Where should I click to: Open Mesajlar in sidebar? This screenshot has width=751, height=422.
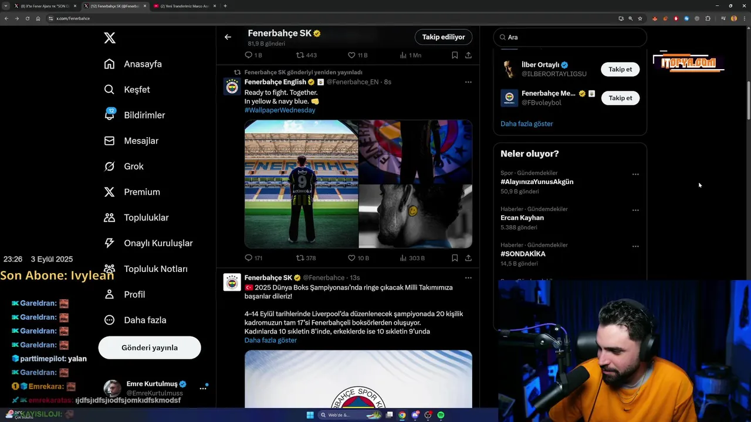[x=131, y=141]
